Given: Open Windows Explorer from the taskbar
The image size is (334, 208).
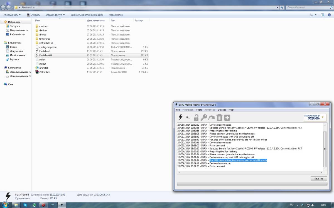Looking at the screenshot, I should (16, 205).
